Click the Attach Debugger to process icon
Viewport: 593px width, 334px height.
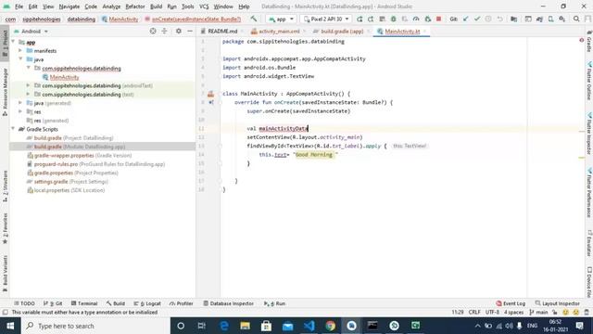click(427, 19)
